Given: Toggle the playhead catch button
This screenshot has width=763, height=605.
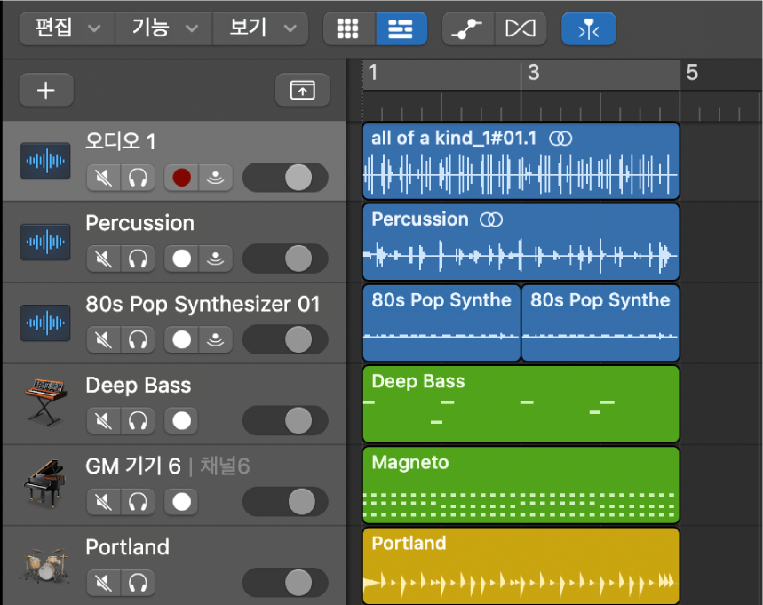Looking at the screenshot, I should (587, 28).
